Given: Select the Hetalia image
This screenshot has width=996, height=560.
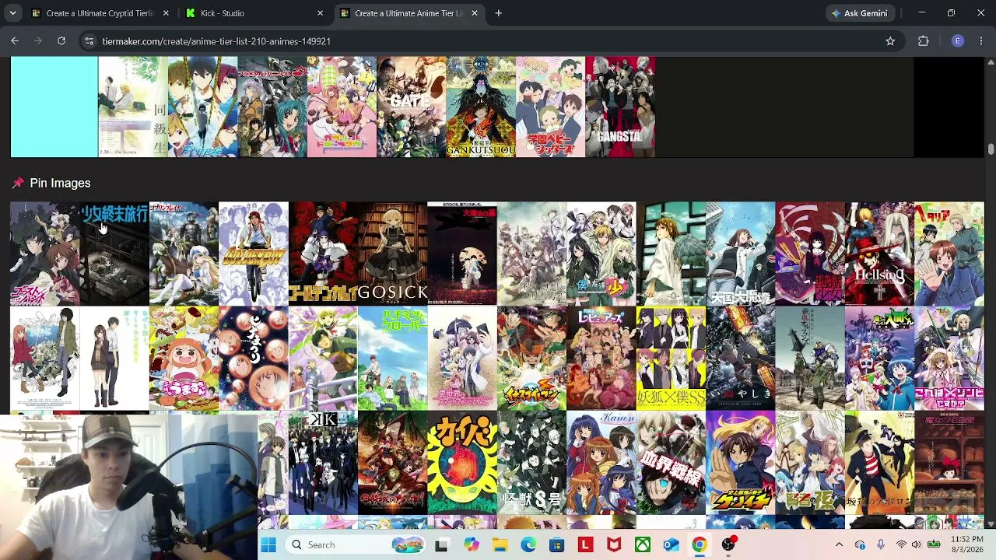Looking at the screenshot, I should 949,254.
